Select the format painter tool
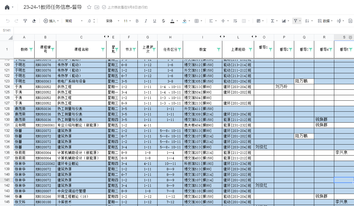This screenshot has width=354, height=206. 25,21
